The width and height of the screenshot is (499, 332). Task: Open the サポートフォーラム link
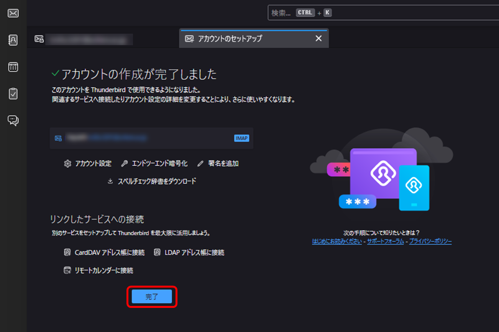(x=386, y=241)
